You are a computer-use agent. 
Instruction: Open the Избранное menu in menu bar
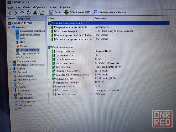pos(39,7)
